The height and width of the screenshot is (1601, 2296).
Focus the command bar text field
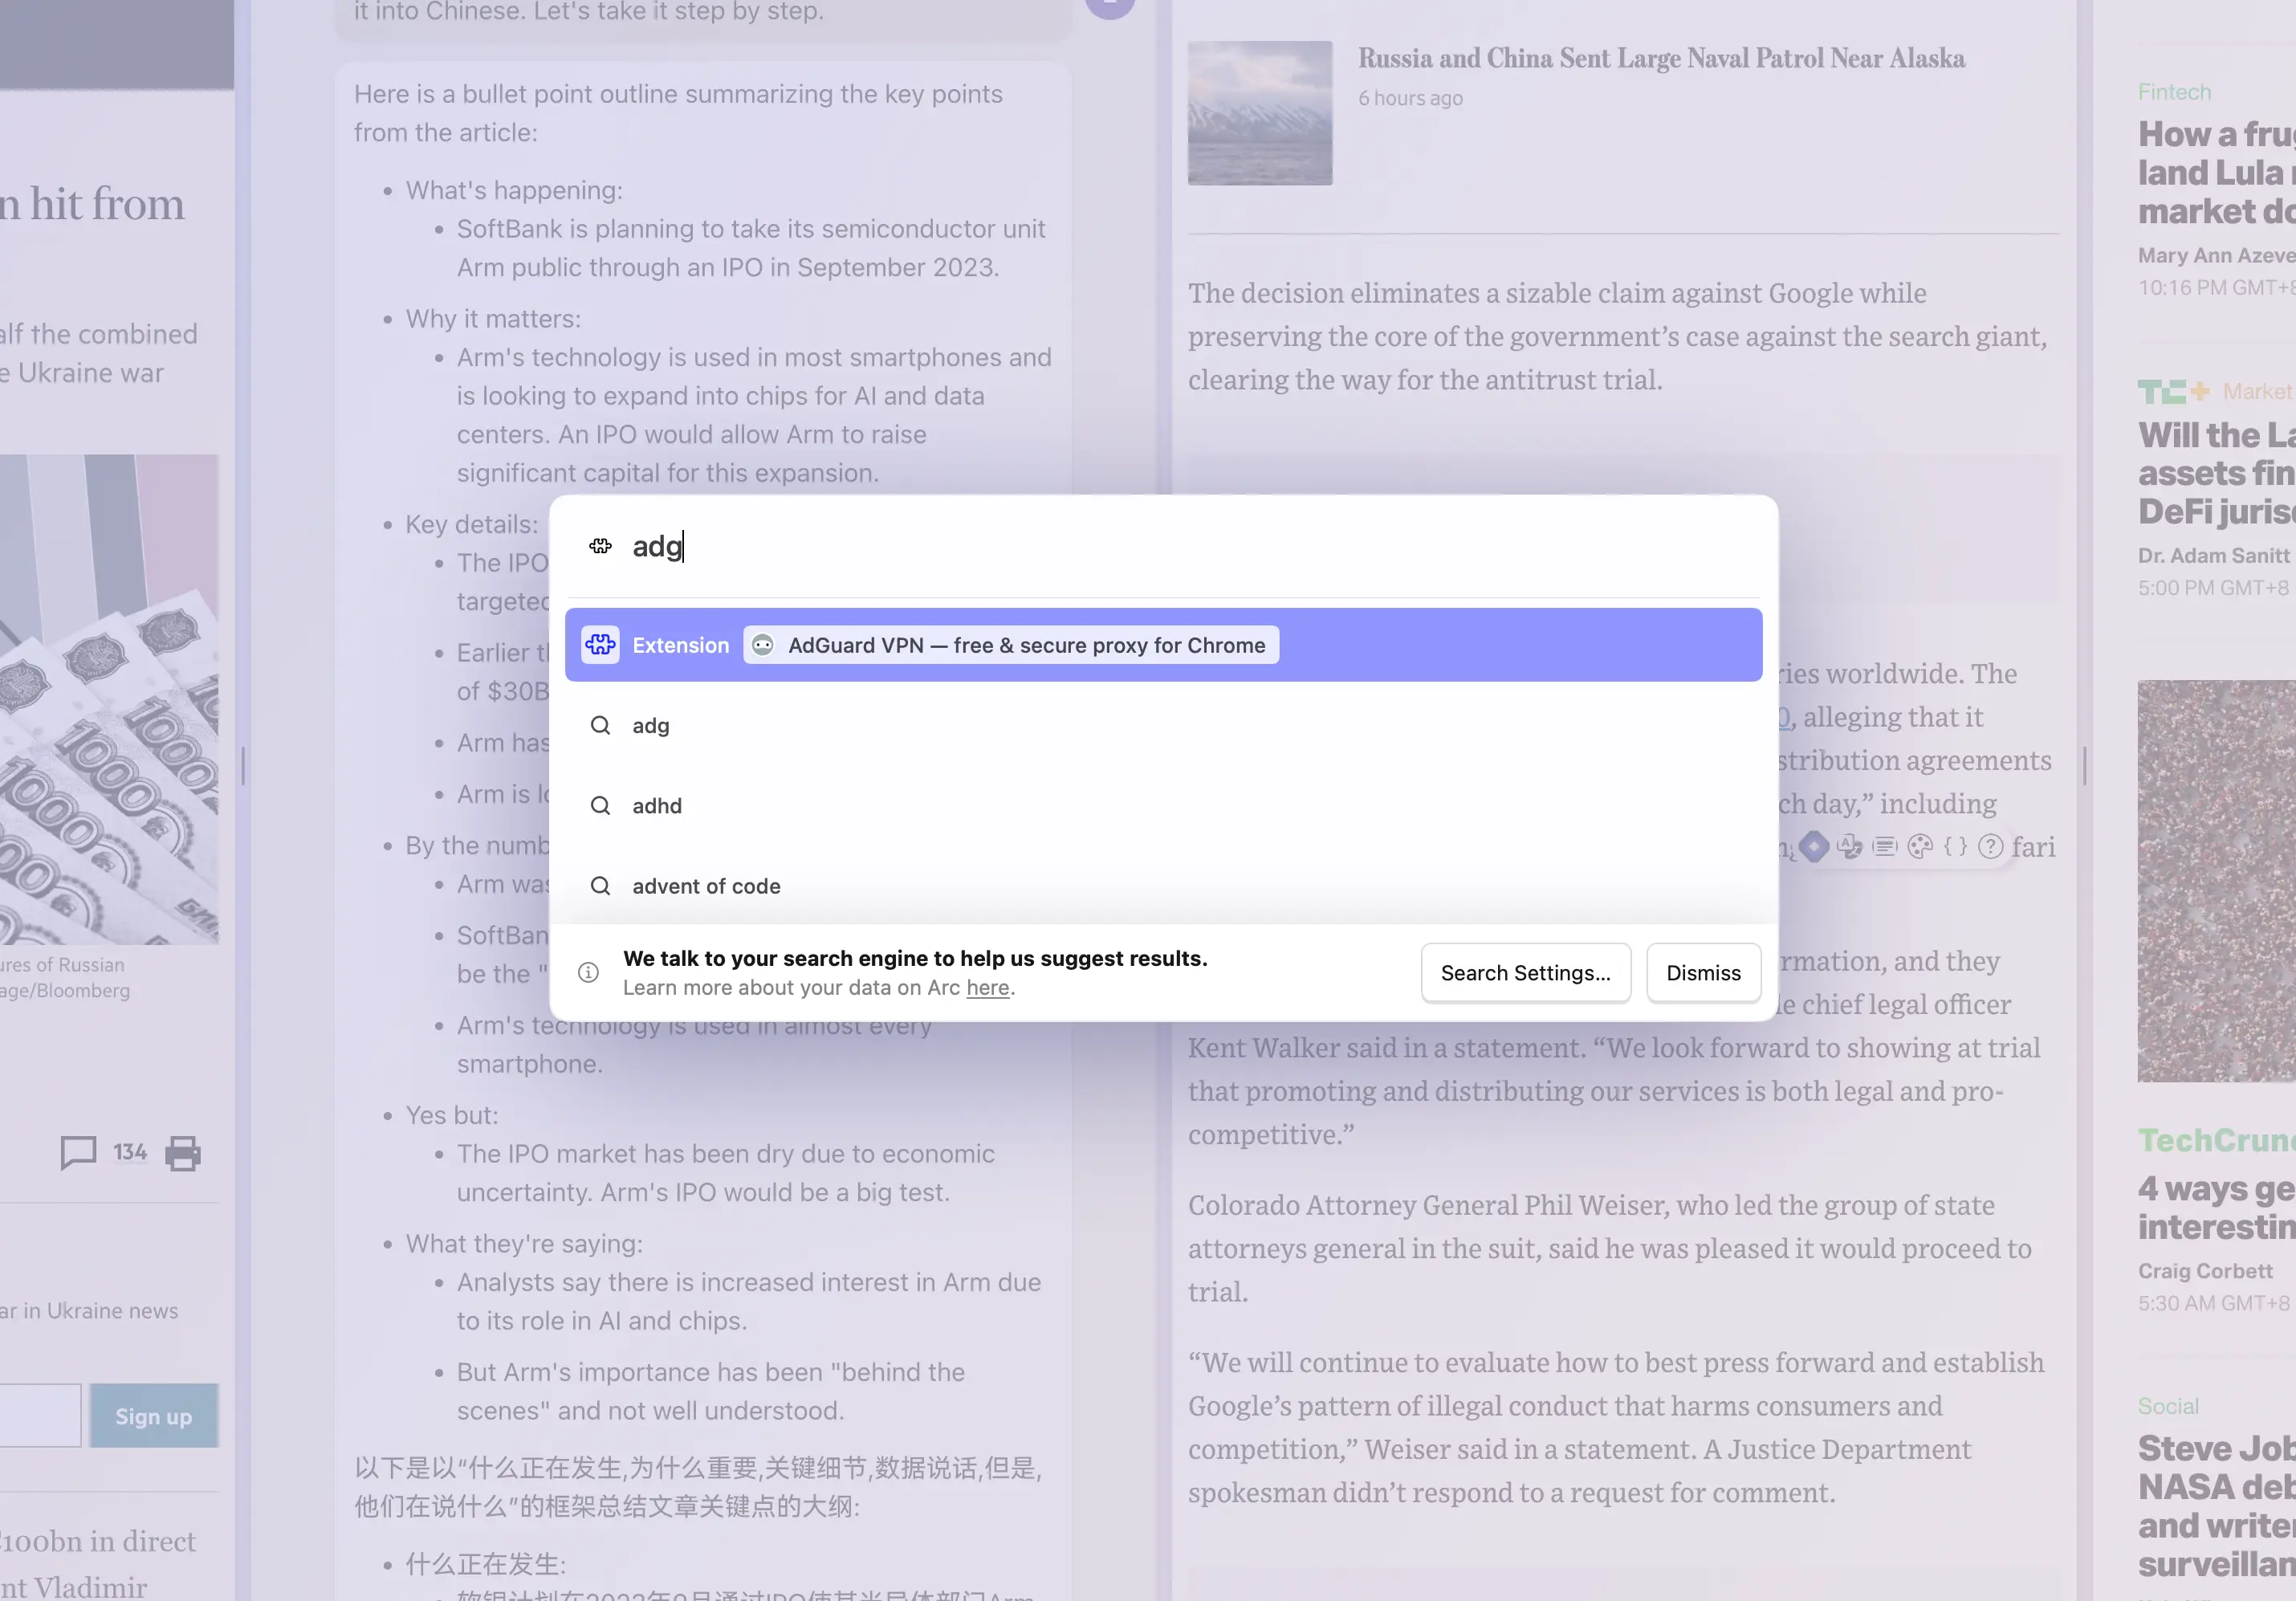pyautogui.click(x=1190, y=546)
